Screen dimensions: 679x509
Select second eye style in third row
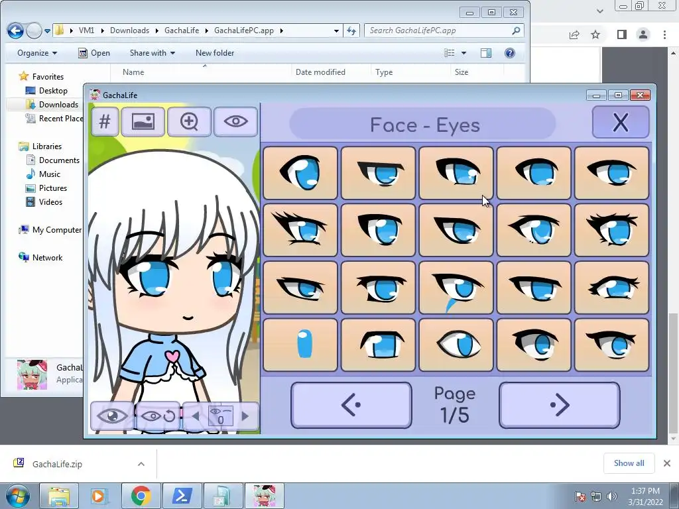[378, 288]
